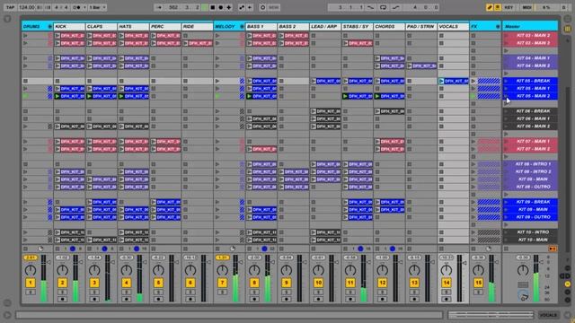The width and height of the screenshot is (575, 323).
Task: Launch RIDE clip in second KIT 03 row
Action: (x=185, y=43)
